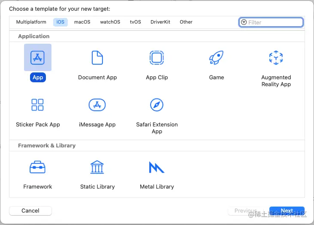Pick the Metal Library icon
Viewport: 314px width, 225px height.
pos(157,167)
